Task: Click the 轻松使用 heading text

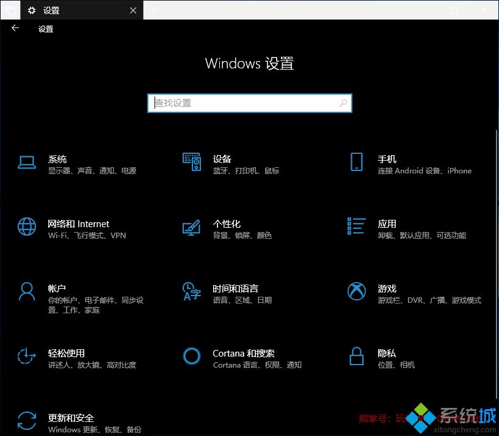Action: pos(66,353)
